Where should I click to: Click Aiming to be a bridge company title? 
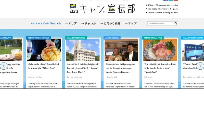(x=120, y=68)
